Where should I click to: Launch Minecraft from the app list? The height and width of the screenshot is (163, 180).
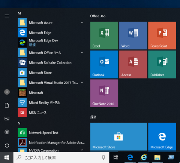coord(51,93)
